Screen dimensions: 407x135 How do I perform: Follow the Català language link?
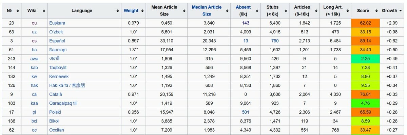(56, 94)
